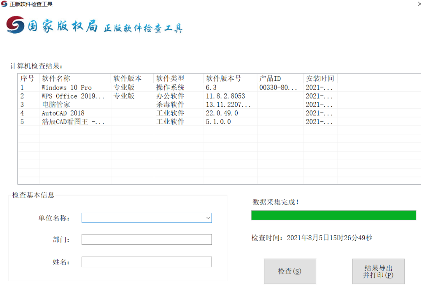Click the 安装时间 column header
Viewport: 421px width, 294px height.
click(x=319, y=78)
